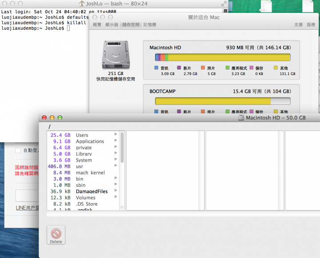Click the 131.1 GB value under 其他
Screen dimensions: 320x258
pos(288,74)
